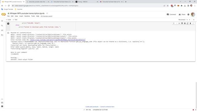This screenshot has width=197, height=111.
Task: Add a new Text cell
Action: click(x=15, y=20)
